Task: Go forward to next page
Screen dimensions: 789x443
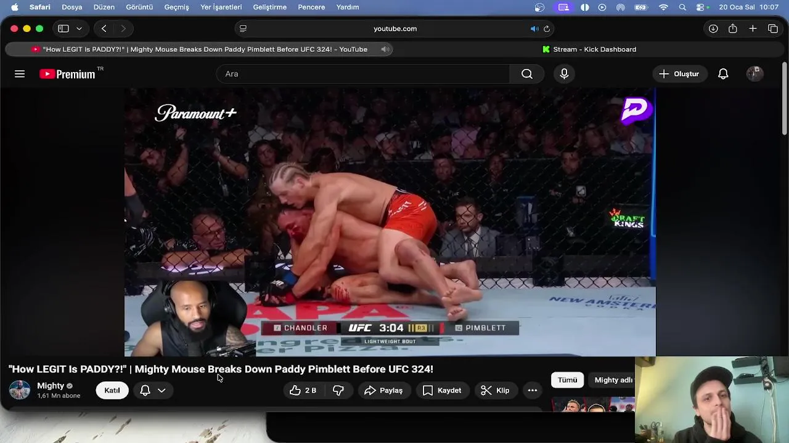Action: tap(123, 28)
